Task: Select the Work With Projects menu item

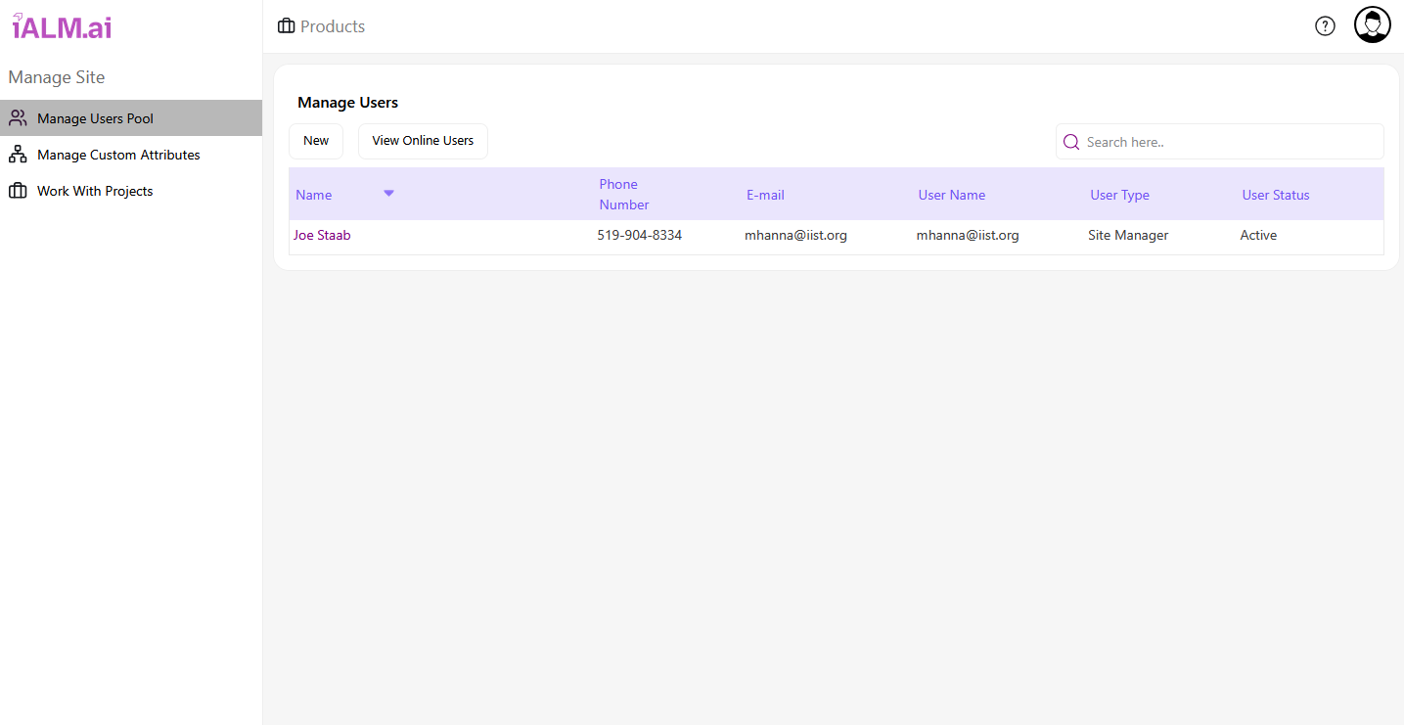Action: 95,190
